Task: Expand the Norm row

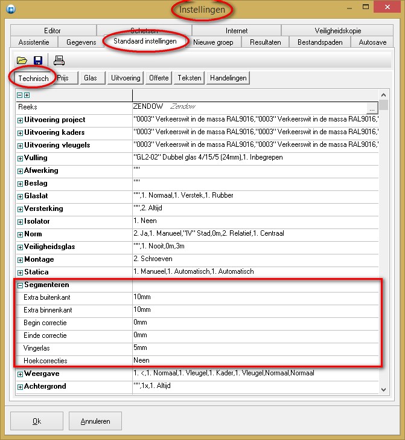Action: click(20, 235)
